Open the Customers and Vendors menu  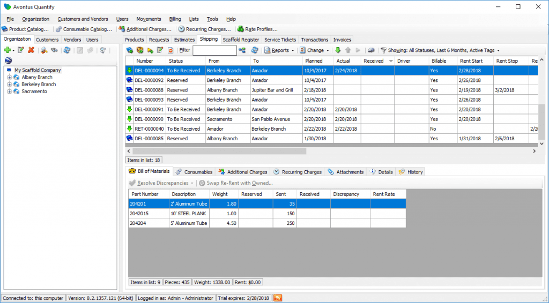[x=83, y=19]
